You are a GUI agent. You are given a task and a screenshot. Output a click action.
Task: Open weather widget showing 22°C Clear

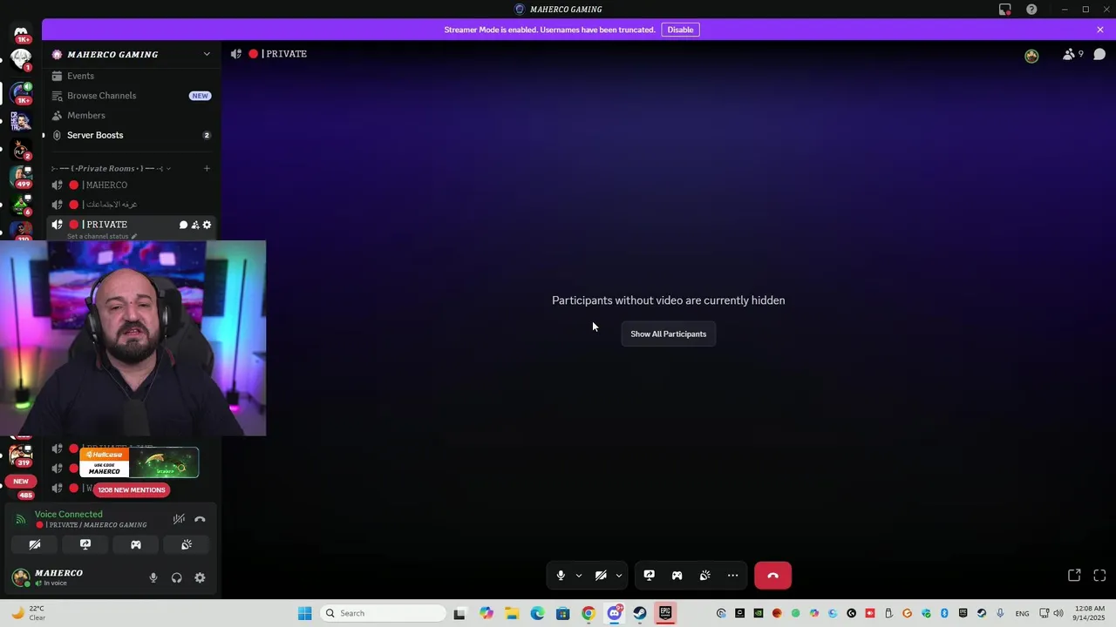(x=27, y=613)
